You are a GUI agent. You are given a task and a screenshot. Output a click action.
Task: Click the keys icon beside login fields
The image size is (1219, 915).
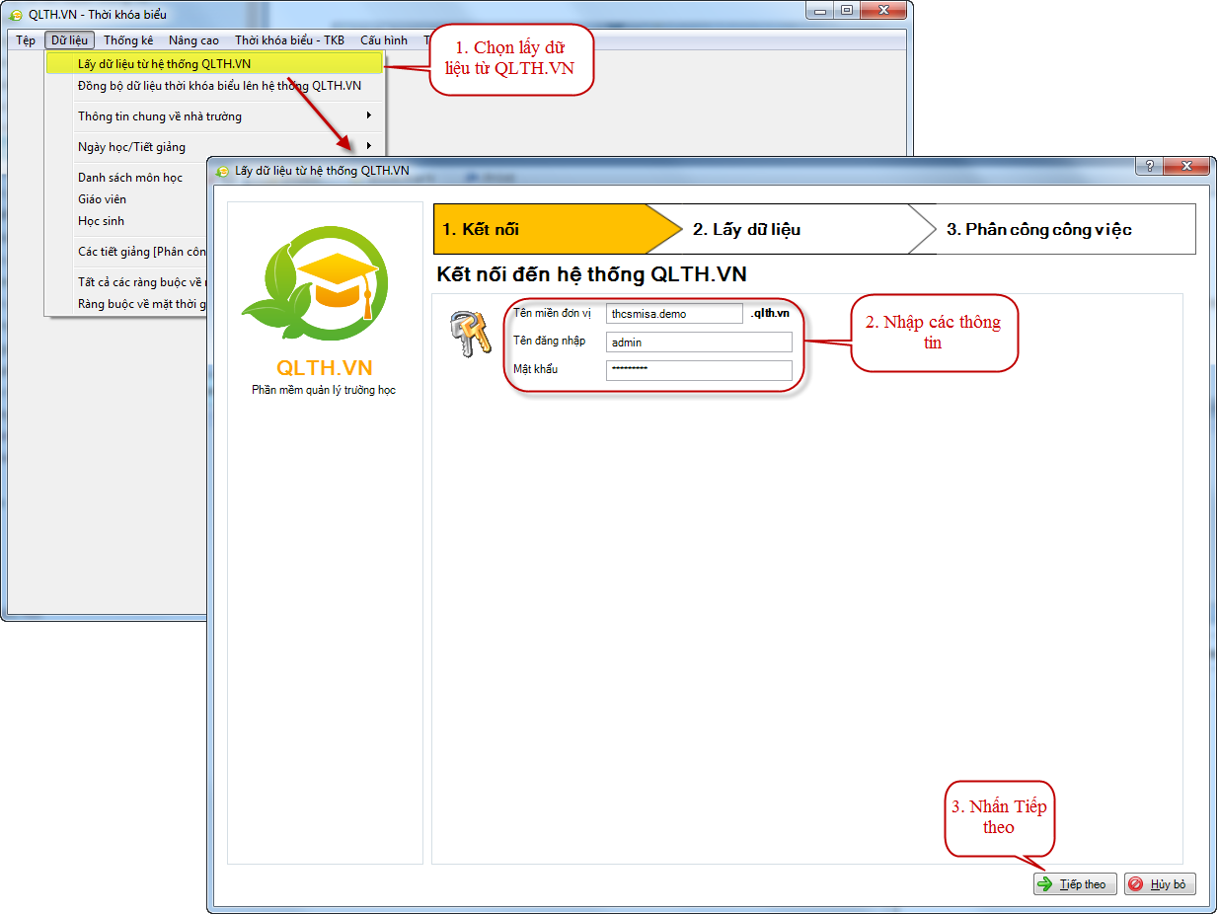pyautogui.click(x=471, y=334)
